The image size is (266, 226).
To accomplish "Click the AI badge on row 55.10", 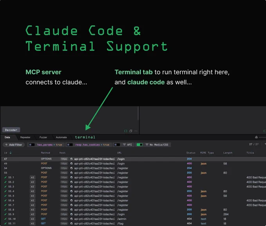I will [x=32, y=219].
